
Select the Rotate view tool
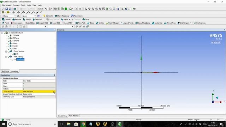tap(86, 9)
